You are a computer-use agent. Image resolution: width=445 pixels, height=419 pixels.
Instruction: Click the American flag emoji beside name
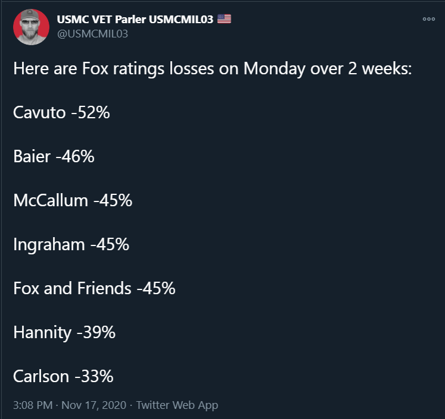(x=224, y=19)
